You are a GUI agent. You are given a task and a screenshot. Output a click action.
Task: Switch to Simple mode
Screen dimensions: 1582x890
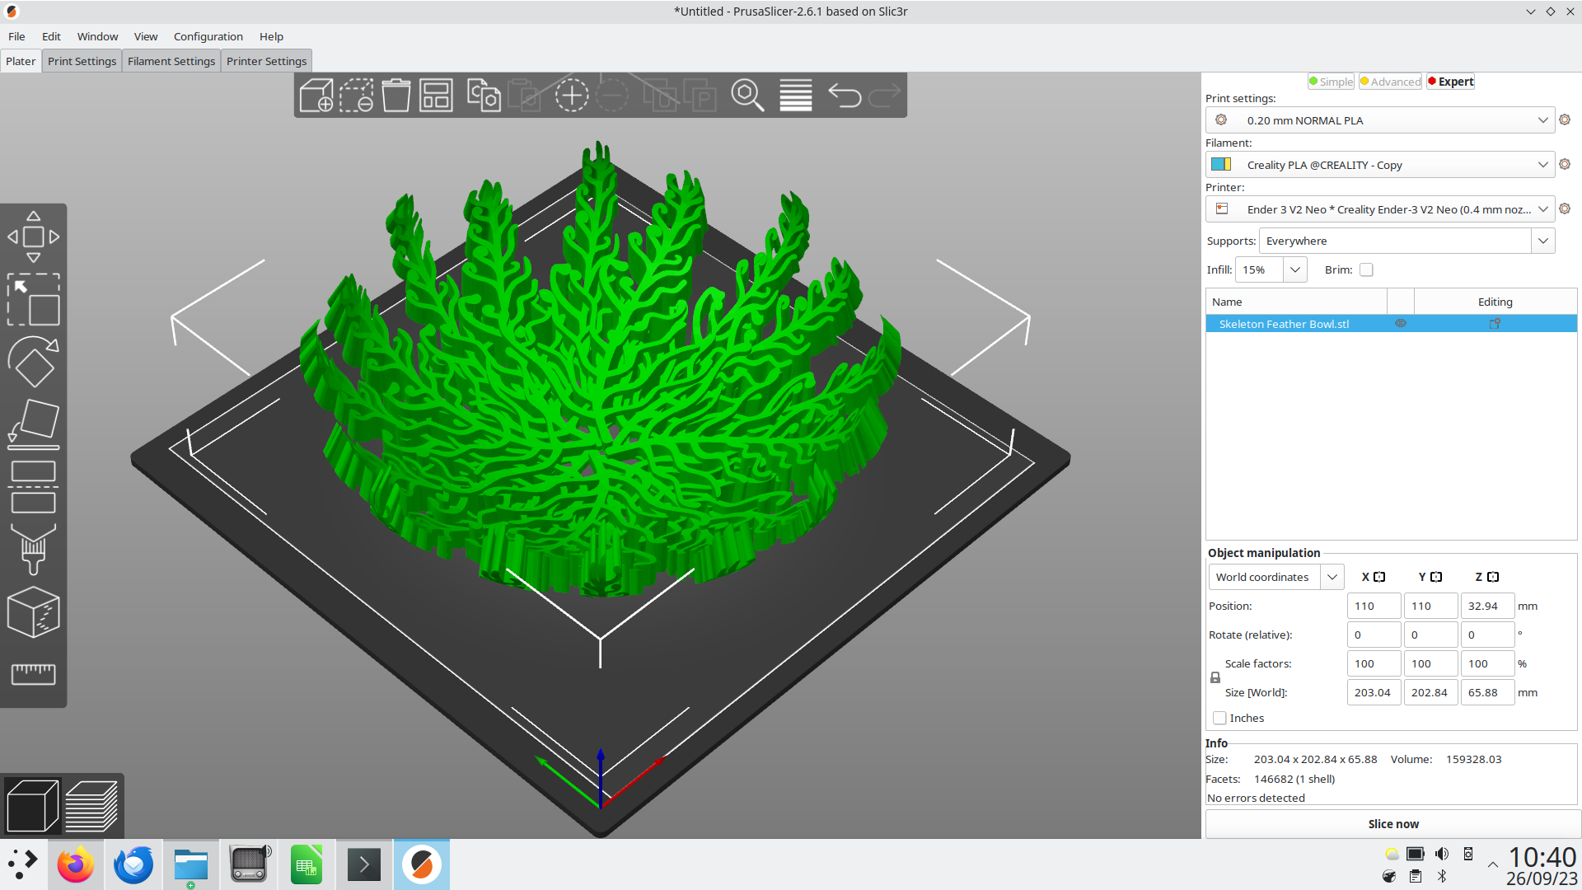(1330, 81)
